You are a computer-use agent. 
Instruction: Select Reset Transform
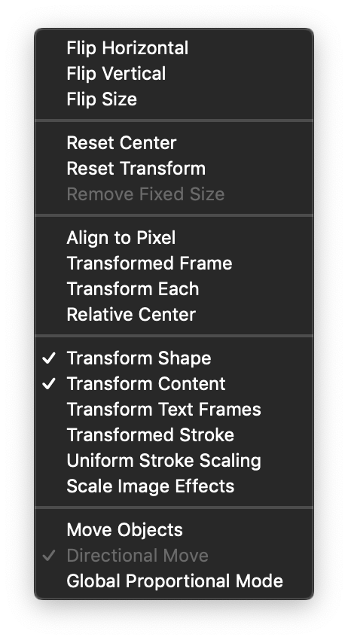(174, 169)
